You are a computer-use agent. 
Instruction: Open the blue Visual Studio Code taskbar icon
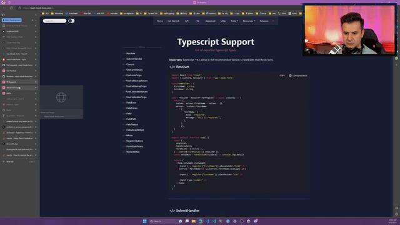point(207,221)
